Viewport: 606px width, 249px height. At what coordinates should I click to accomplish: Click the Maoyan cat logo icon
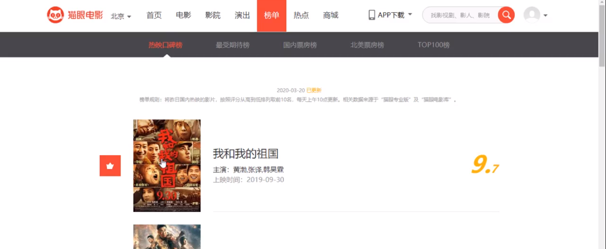[x=55, y=15]
